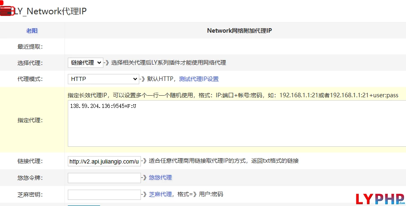Screen dimensions: 406x206
Task: Click the 芝麻密钥 row label
Action: coord(30,194)
